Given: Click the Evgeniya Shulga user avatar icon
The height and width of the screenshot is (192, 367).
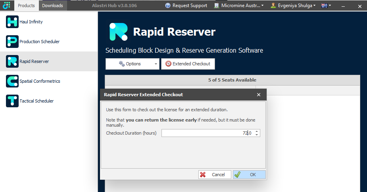Looking at the screenshot, I should pyautogui.click(x=273, y=6).
